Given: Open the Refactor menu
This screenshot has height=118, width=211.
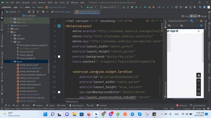Looking at the screenshot, I should [x=42, y=2].
